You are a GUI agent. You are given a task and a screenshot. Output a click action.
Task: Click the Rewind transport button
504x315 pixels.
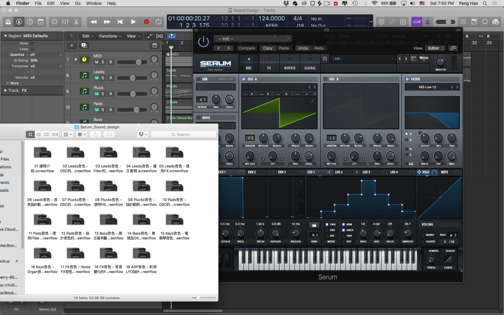click(x=94, y=22)
